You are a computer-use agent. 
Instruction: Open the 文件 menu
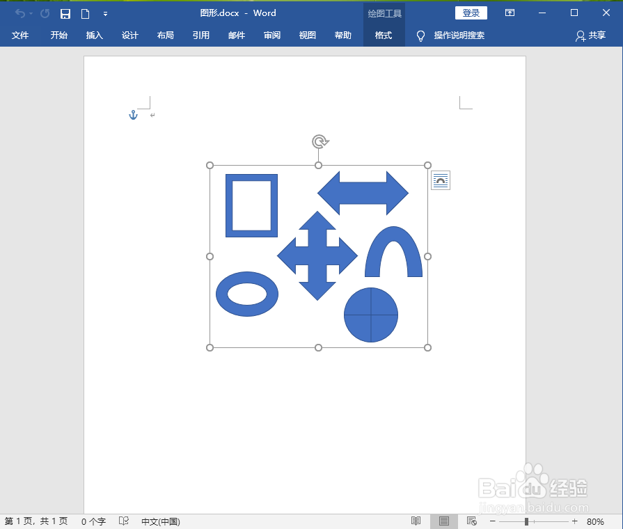pyautogui.click(x=20, y=35)
